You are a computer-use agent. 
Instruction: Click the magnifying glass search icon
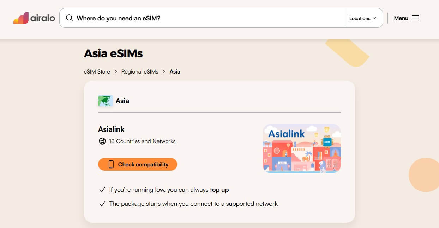[x=70, y=18]
